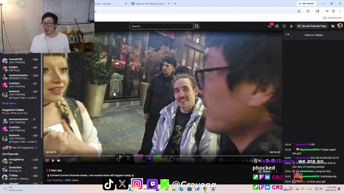The image size is (344, 193).
Task: Close the Love - YouTube tab
Action: tap(126, 3)
